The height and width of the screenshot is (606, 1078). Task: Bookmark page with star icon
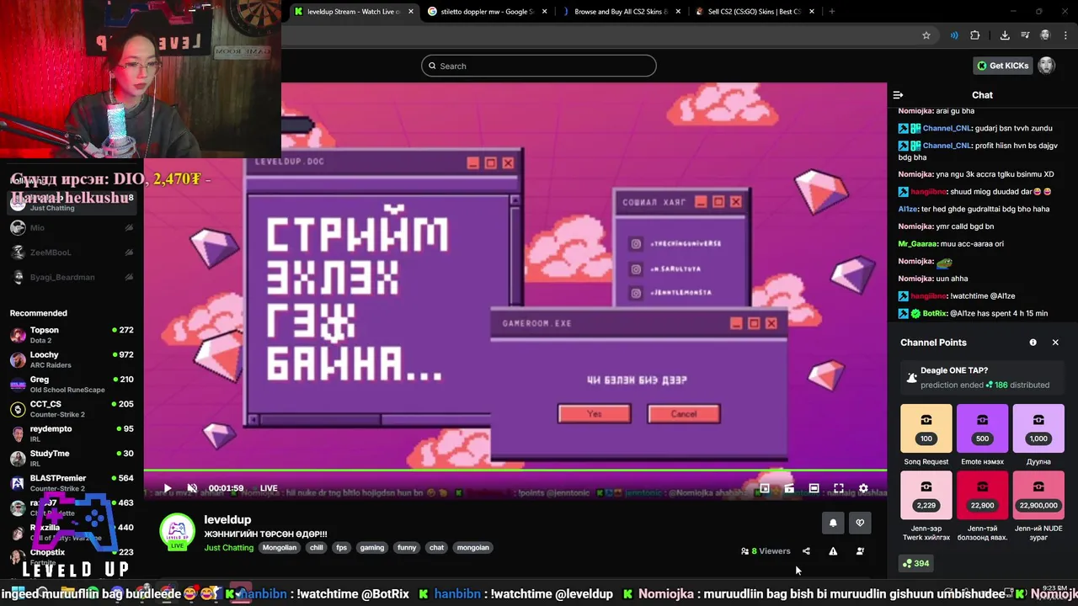tap(926, 35)
